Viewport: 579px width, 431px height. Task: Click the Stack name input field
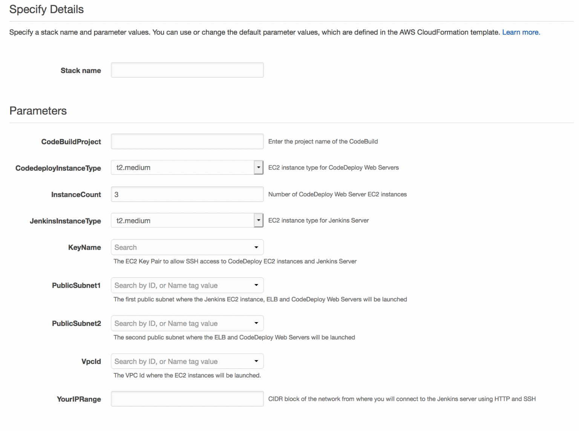(187, 70)
